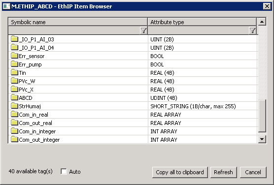Enable the Auto checkbox
Viewport: 274px width, 185px height.
(x=64, y=172)
